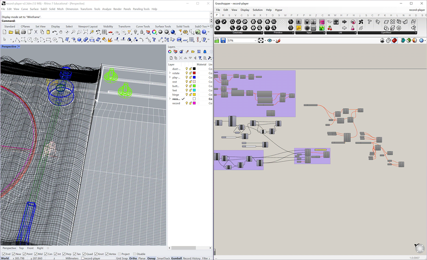Click the filter funnel icon in Layers panel

click(x=200, y=58)
